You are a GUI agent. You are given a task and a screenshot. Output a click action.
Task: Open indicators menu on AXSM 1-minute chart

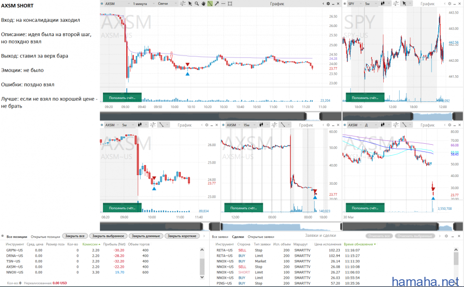click(183, 3)
